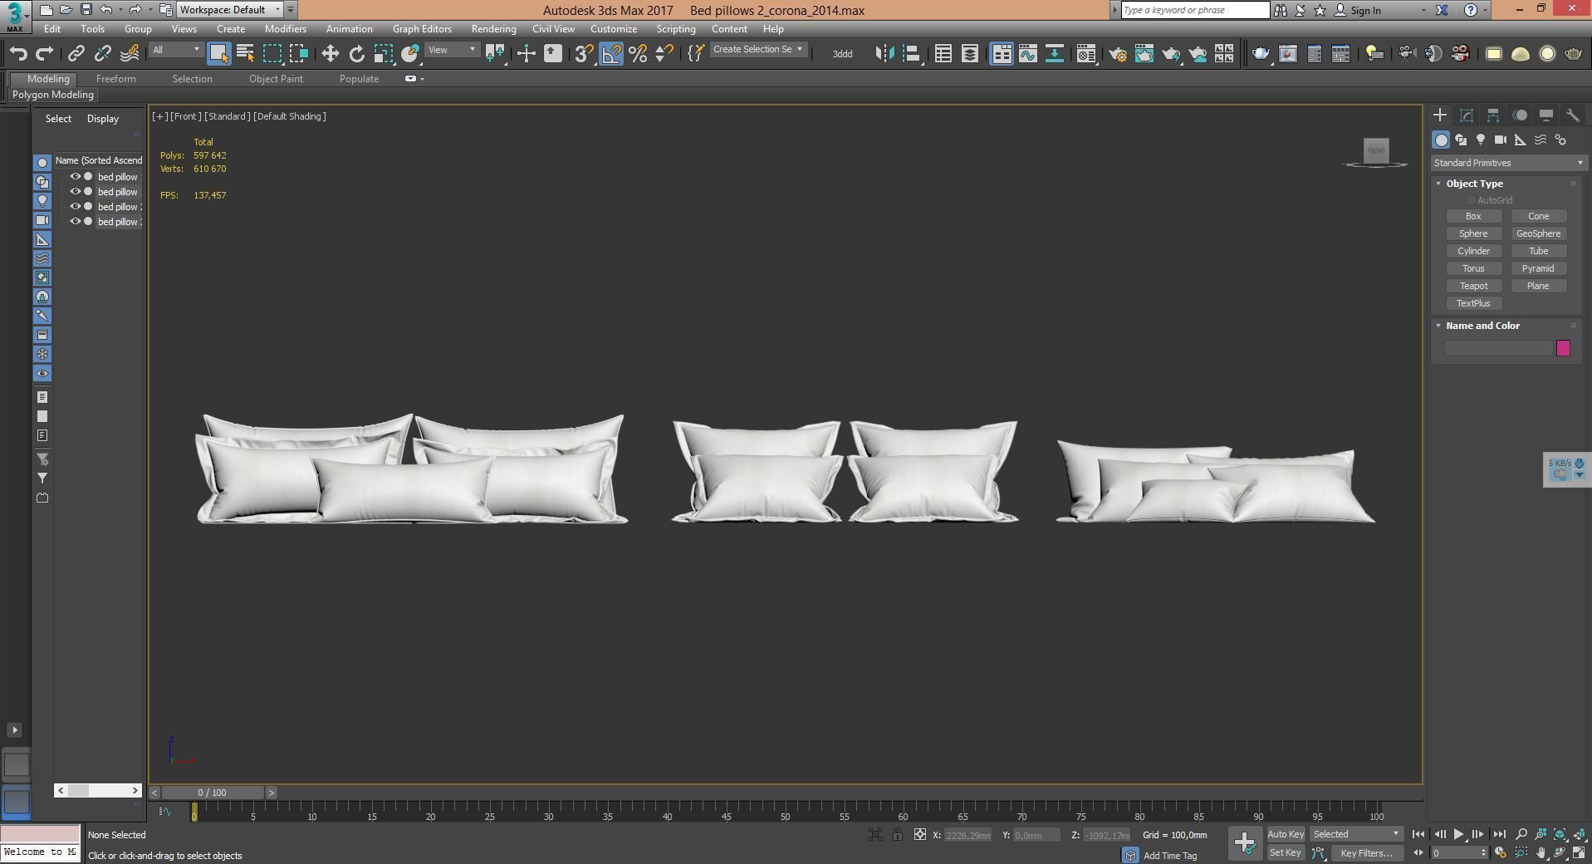Switch to the Hierarchy command panel
This screenshot has width=1592, height=864.
click(x=1493, y=115)
